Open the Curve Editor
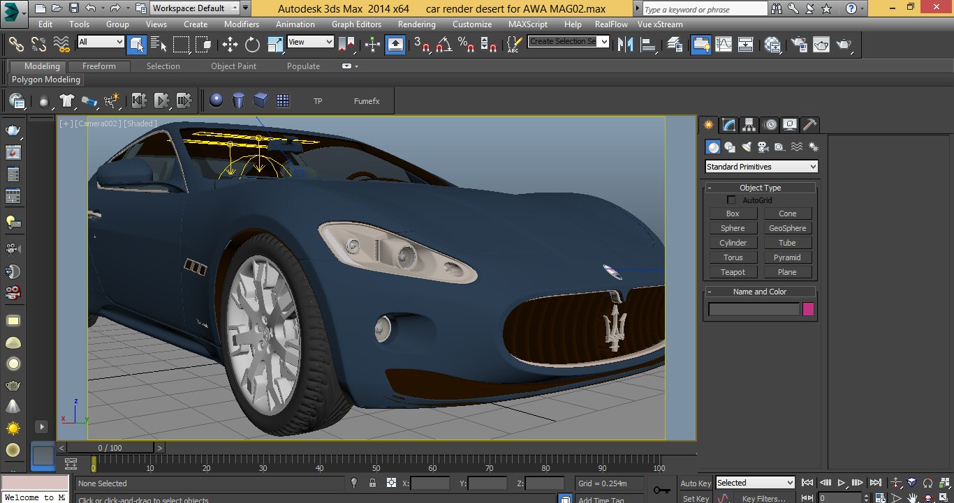 pyautogui.click(x=724, y=44)
